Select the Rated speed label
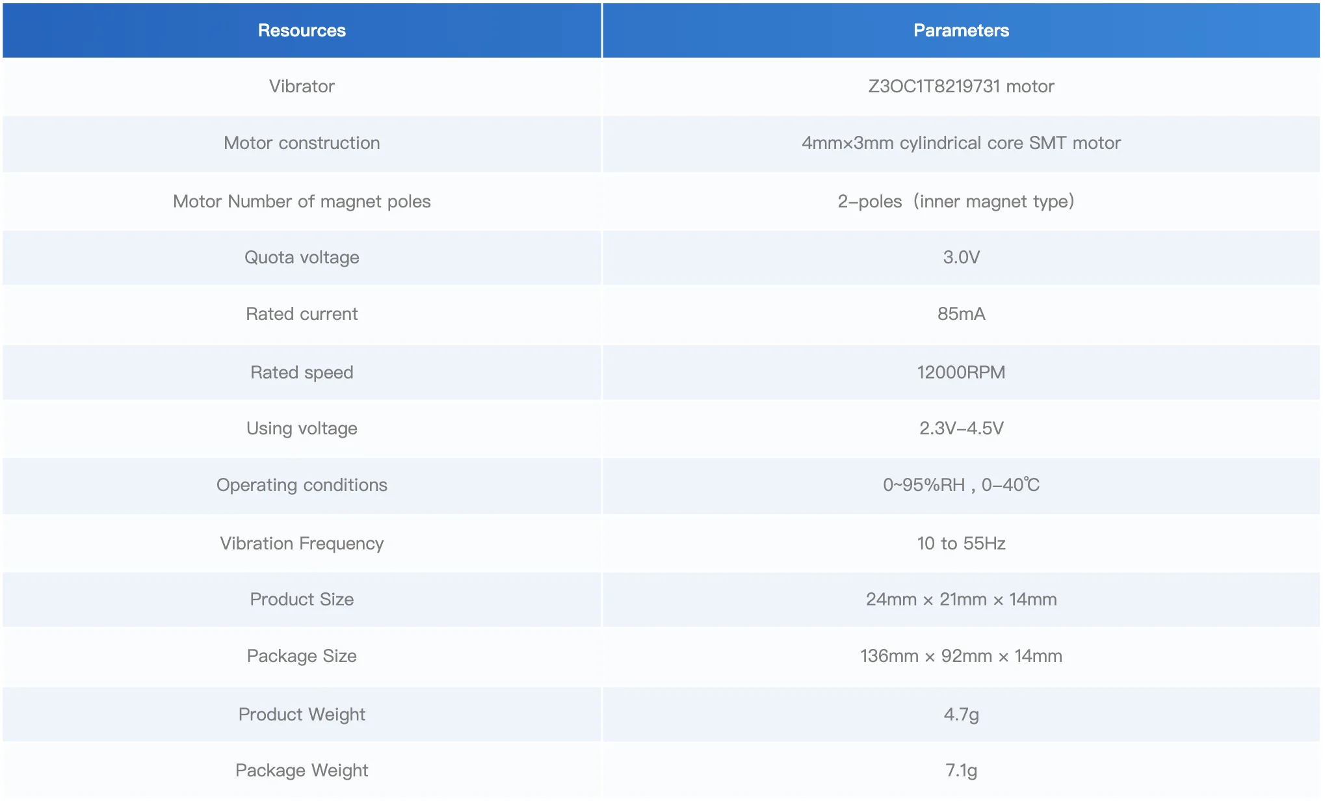This screenshot has height=805, width=1325. click(302, 373)
